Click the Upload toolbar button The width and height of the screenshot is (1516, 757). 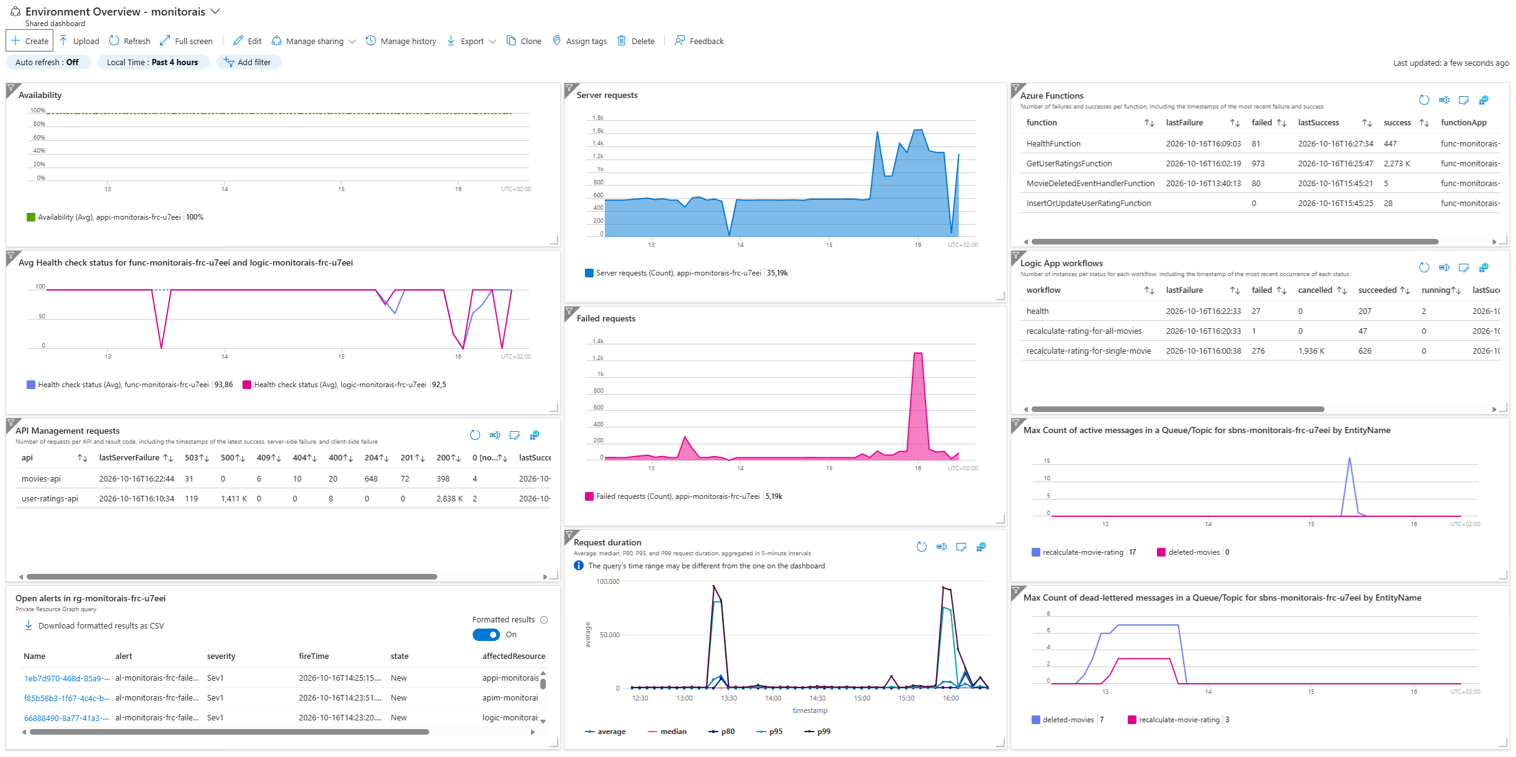coord(79,41)
